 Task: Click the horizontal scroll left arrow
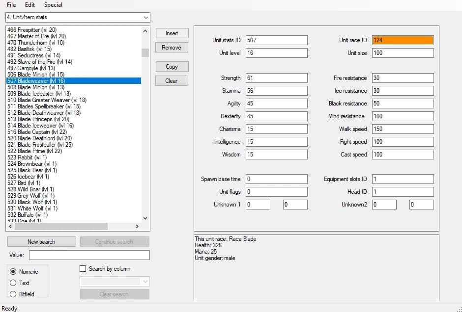[x=11, y=227]
